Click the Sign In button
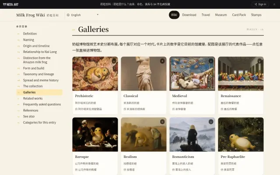Image resolution: width=280 pixels, height=175 pixels. 260,4
